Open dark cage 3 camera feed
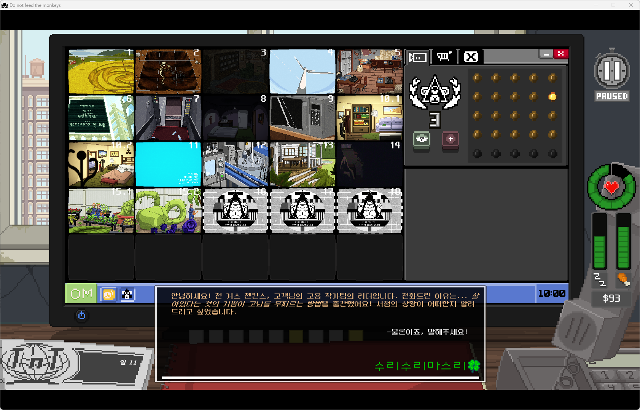Image resolution: width=640 pixels, height=410 pixels. [235, 71]
